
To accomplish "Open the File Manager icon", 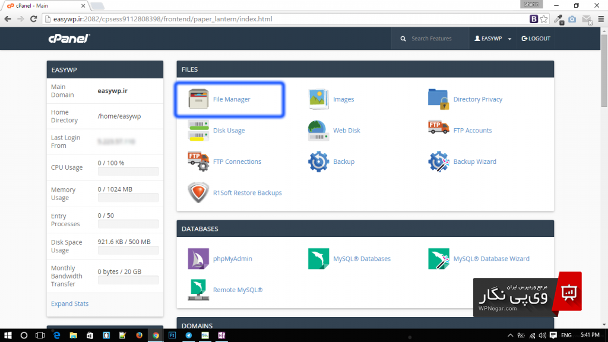I will click(x=198, y=99).
